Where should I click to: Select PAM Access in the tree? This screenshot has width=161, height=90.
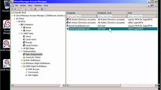point(33,69)
